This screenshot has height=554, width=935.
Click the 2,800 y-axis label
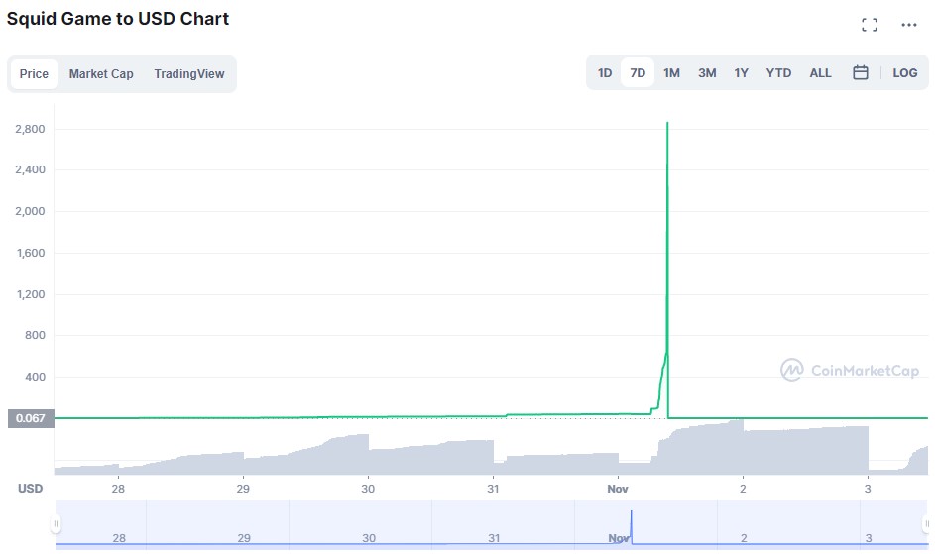(x=30, y=129)
